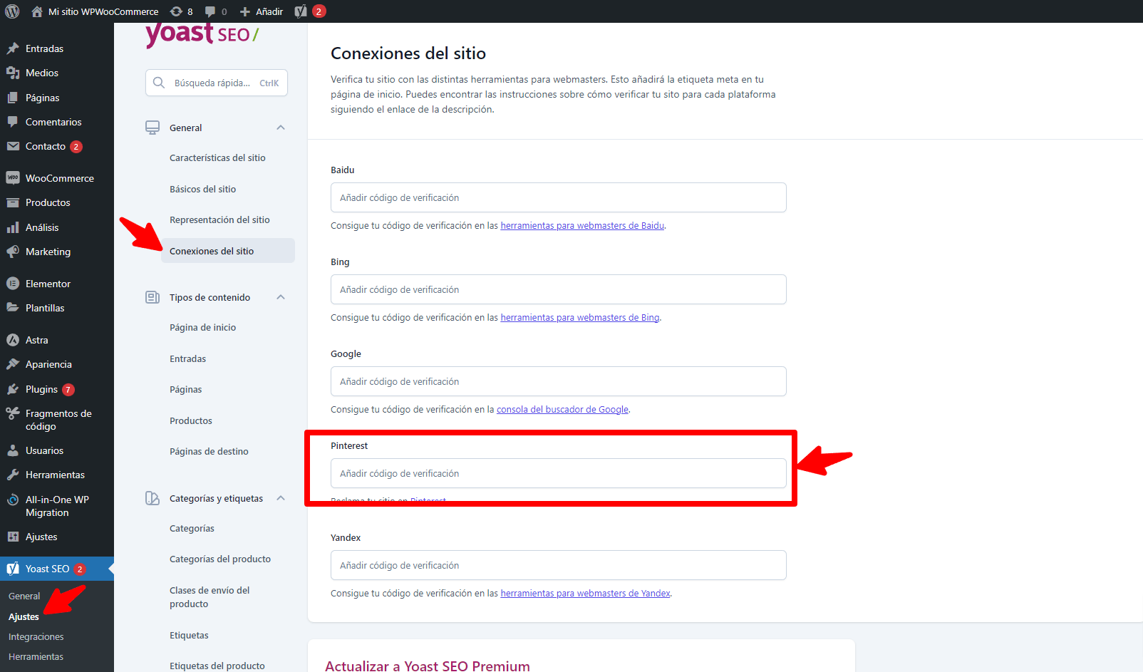Click the Páginas page icon
This screenshot has width=1143, height=672.
tap(13, 98)
